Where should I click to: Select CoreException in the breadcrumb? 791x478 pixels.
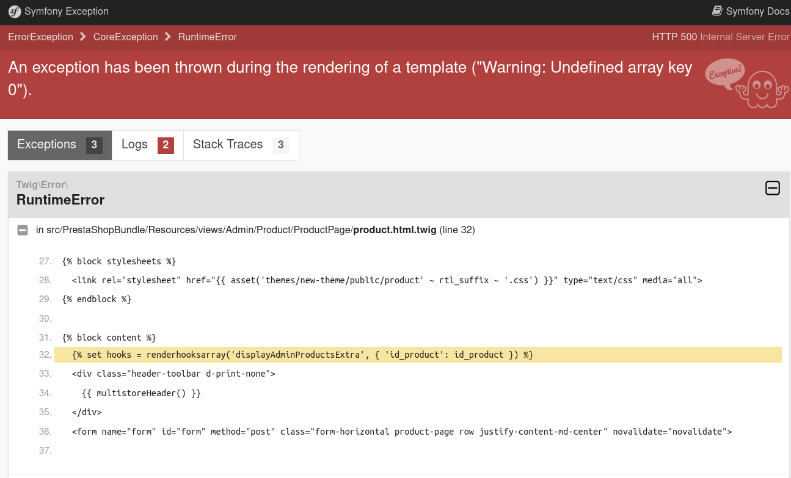tap(125, 37)
